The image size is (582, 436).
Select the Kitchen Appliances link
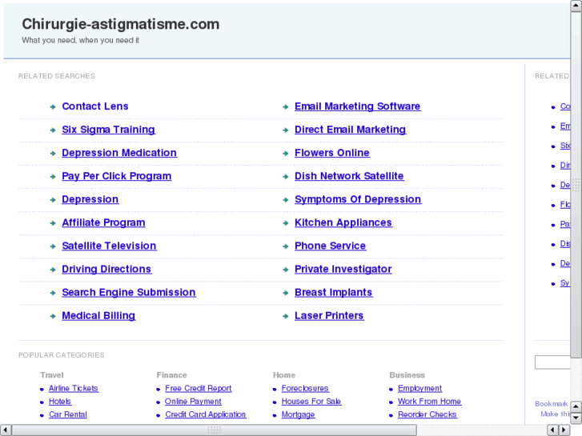pos(343,222)
